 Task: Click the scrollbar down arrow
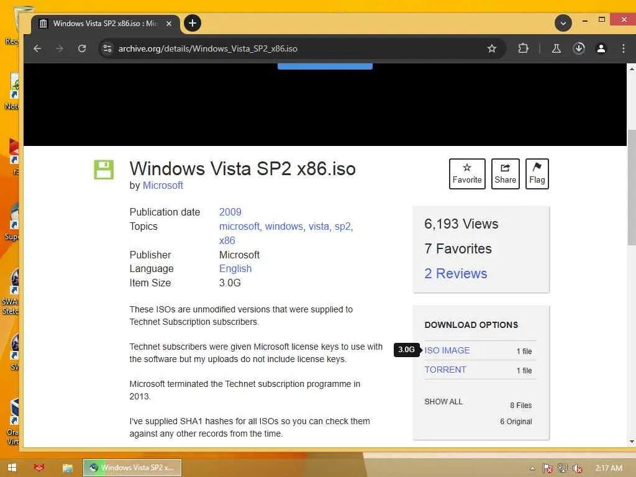[x=632, y=442]
